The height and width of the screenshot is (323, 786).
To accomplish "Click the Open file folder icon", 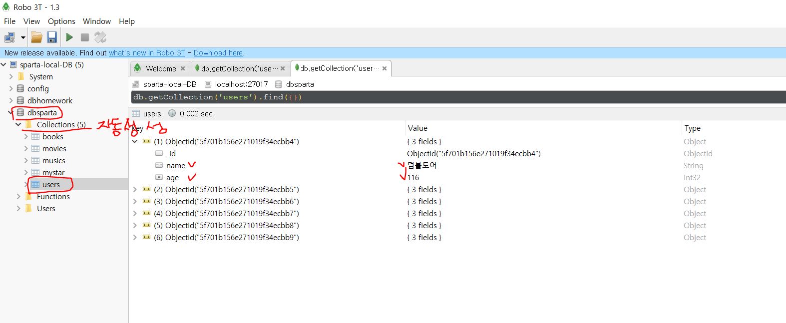I will click(x=36, y=37).
